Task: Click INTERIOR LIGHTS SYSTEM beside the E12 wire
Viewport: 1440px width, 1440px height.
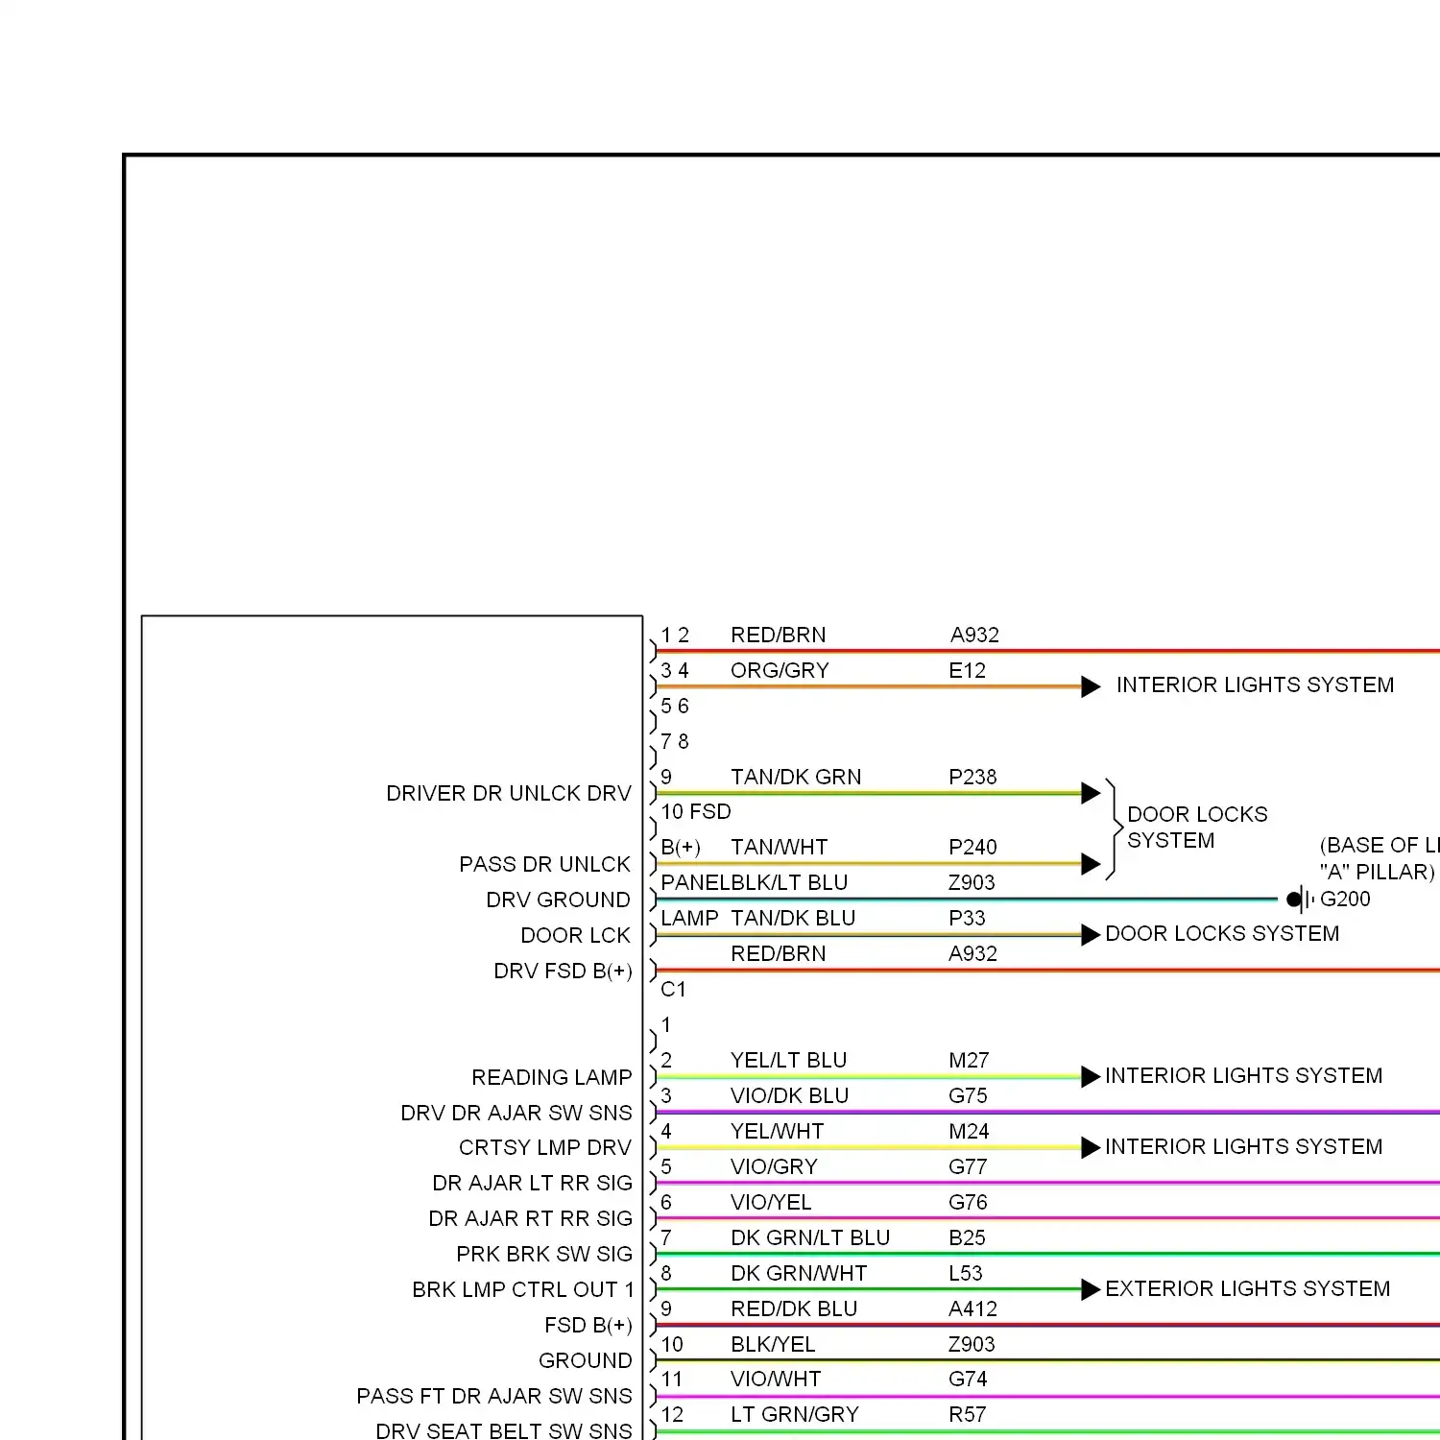Action: 1255,684
